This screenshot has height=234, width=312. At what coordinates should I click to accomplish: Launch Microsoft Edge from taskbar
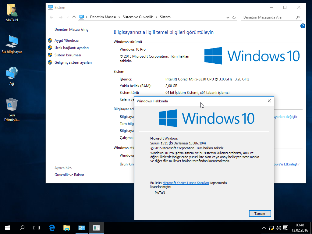point(52,228)
